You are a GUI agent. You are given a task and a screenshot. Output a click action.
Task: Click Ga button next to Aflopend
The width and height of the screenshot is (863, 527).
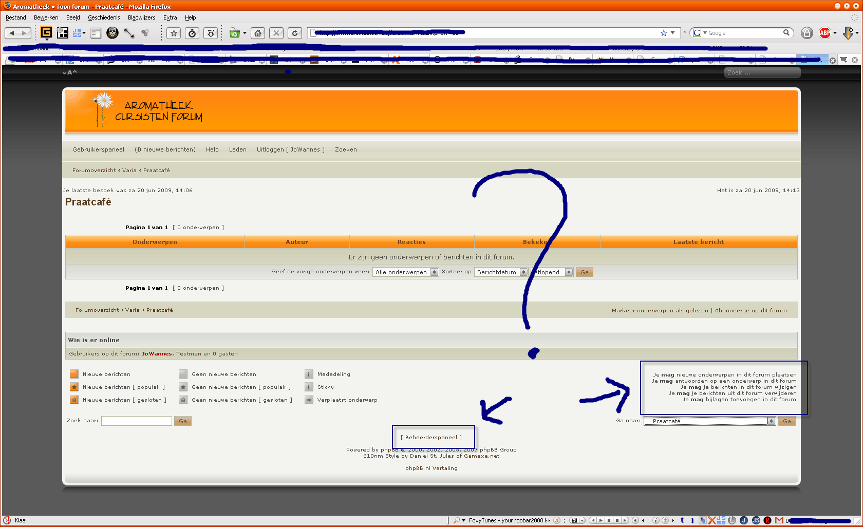(584, 272)
